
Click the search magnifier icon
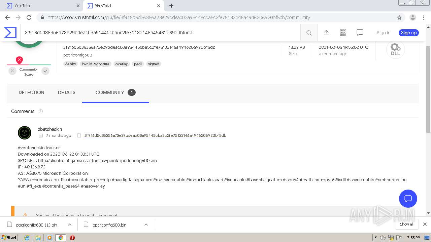point(309,33)
